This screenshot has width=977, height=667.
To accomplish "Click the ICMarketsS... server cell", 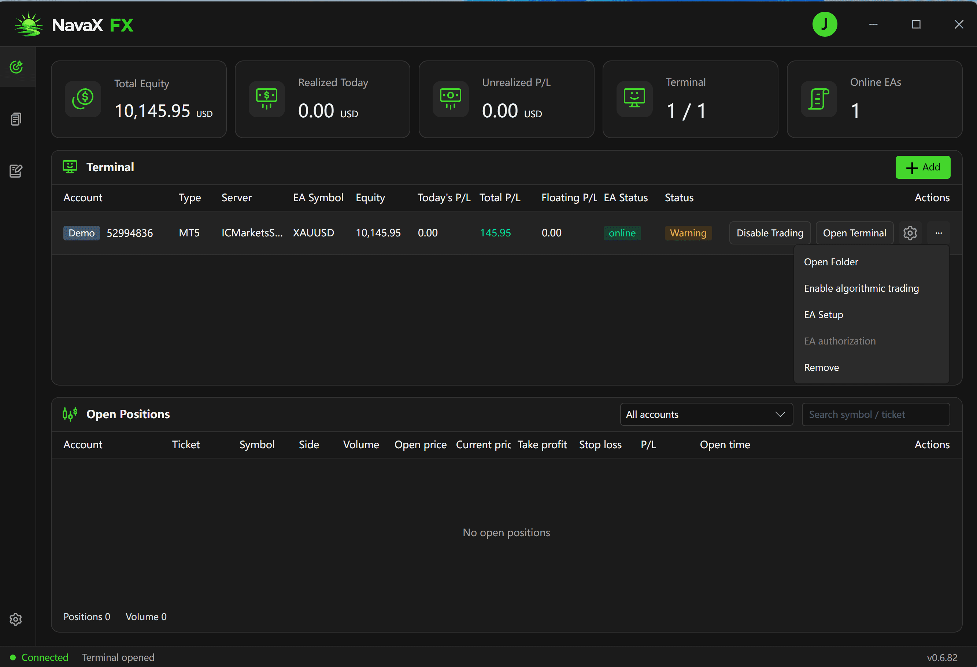I will coord(252,233).
